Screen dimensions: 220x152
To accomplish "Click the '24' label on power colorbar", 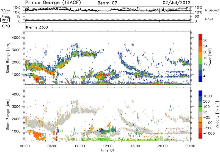I will coord(205,46).
